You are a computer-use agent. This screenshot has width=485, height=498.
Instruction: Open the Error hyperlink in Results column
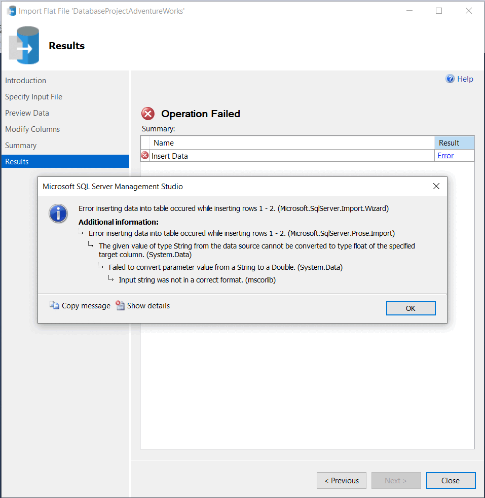pyautogui.click(x=445, y=155)
